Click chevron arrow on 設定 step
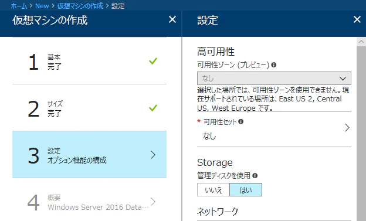The height and width of the screenshot is (221, 366). (153, 155)
